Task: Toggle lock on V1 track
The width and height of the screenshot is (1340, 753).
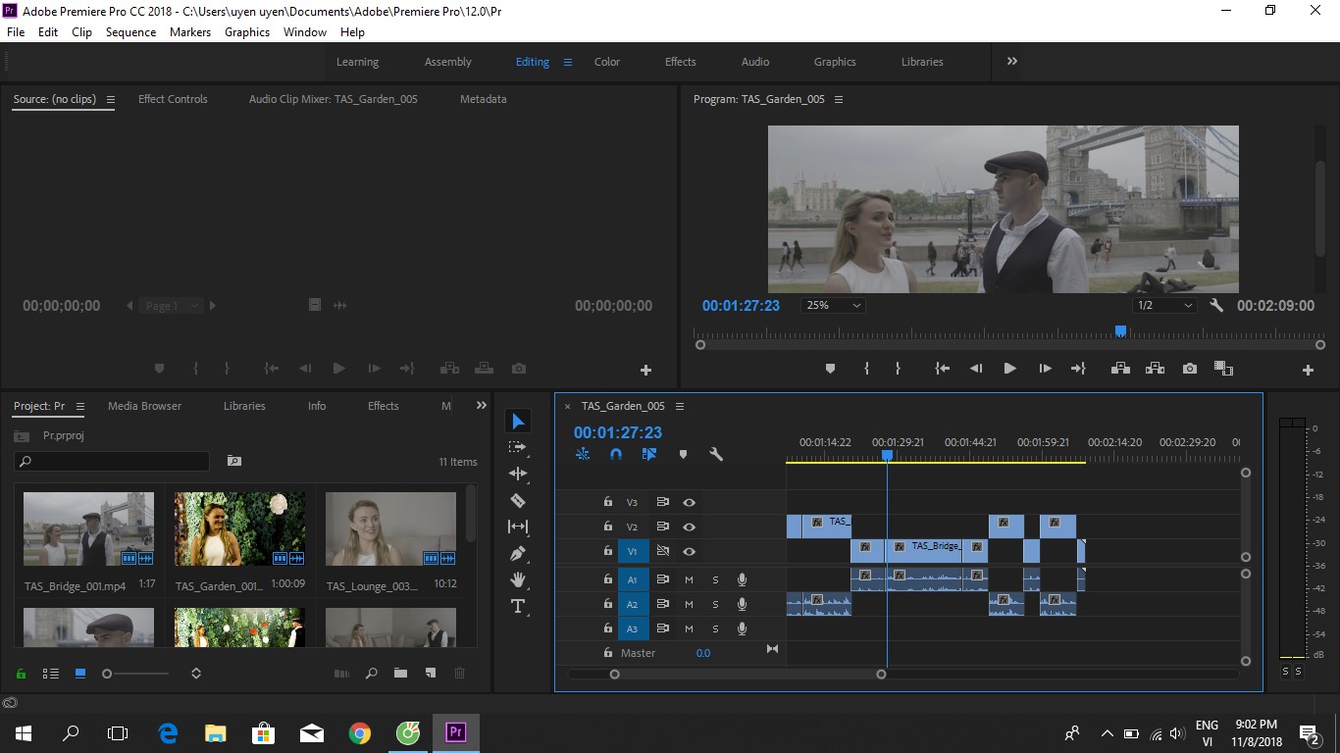Action: (x=608, y=551)
